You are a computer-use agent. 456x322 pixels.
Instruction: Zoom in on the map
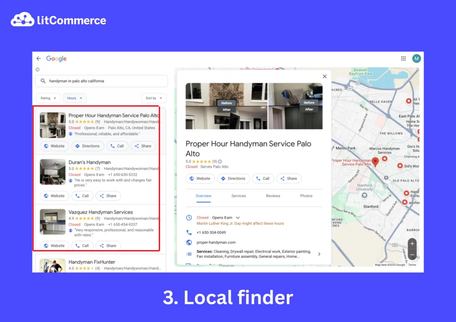[412, 244]
